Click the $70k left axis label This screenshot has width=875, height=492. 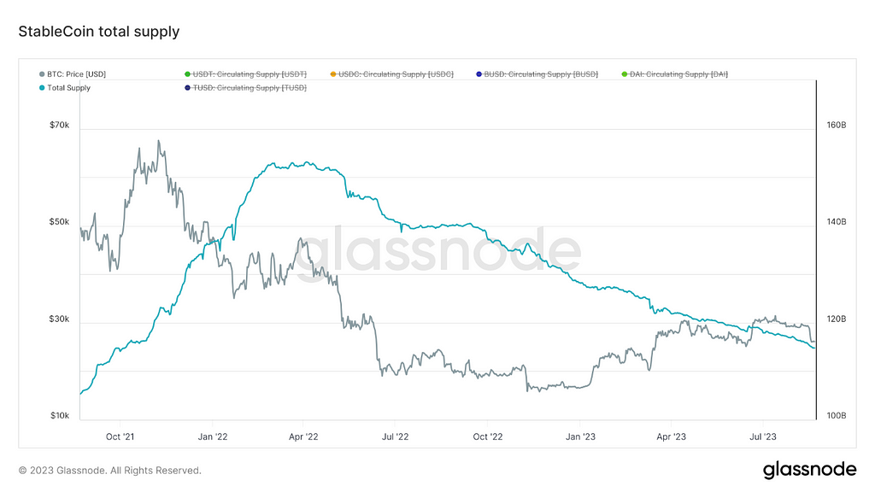click(59, 125)
